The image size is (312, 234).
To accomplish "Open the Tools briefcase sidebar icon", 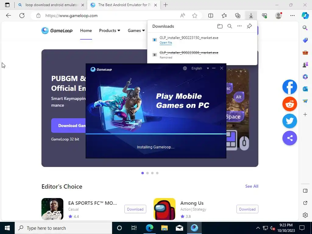I will point(305,52).
